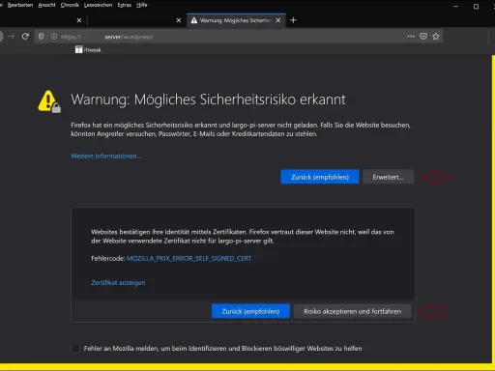
Task: Click the upper Zurück (empfohlen) button
Action: tap(320, 177)
